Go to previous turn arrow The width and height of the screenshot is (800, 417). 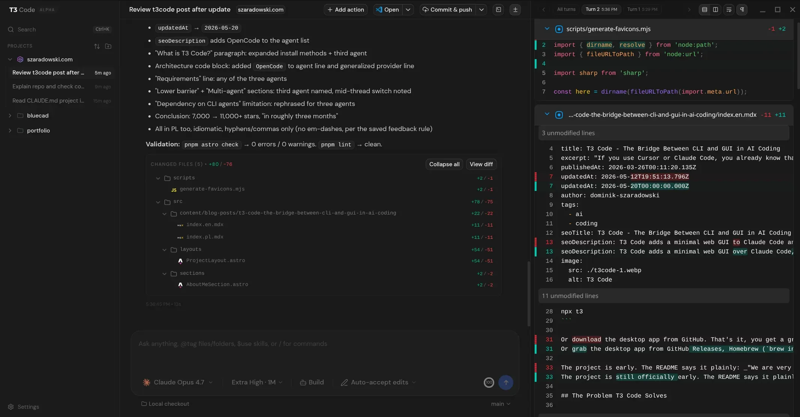pyautogui.click(x=544, y=10)
